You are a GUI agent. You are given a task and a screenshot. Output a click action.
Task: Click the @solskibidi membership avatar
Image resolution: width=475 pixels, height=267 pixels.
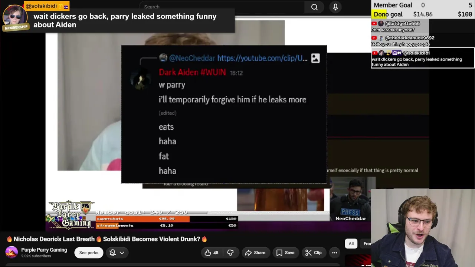14,16
